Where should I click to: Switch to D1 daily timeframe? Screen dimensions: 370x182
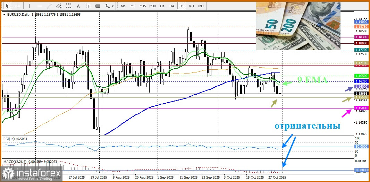[x=182, y=6]
